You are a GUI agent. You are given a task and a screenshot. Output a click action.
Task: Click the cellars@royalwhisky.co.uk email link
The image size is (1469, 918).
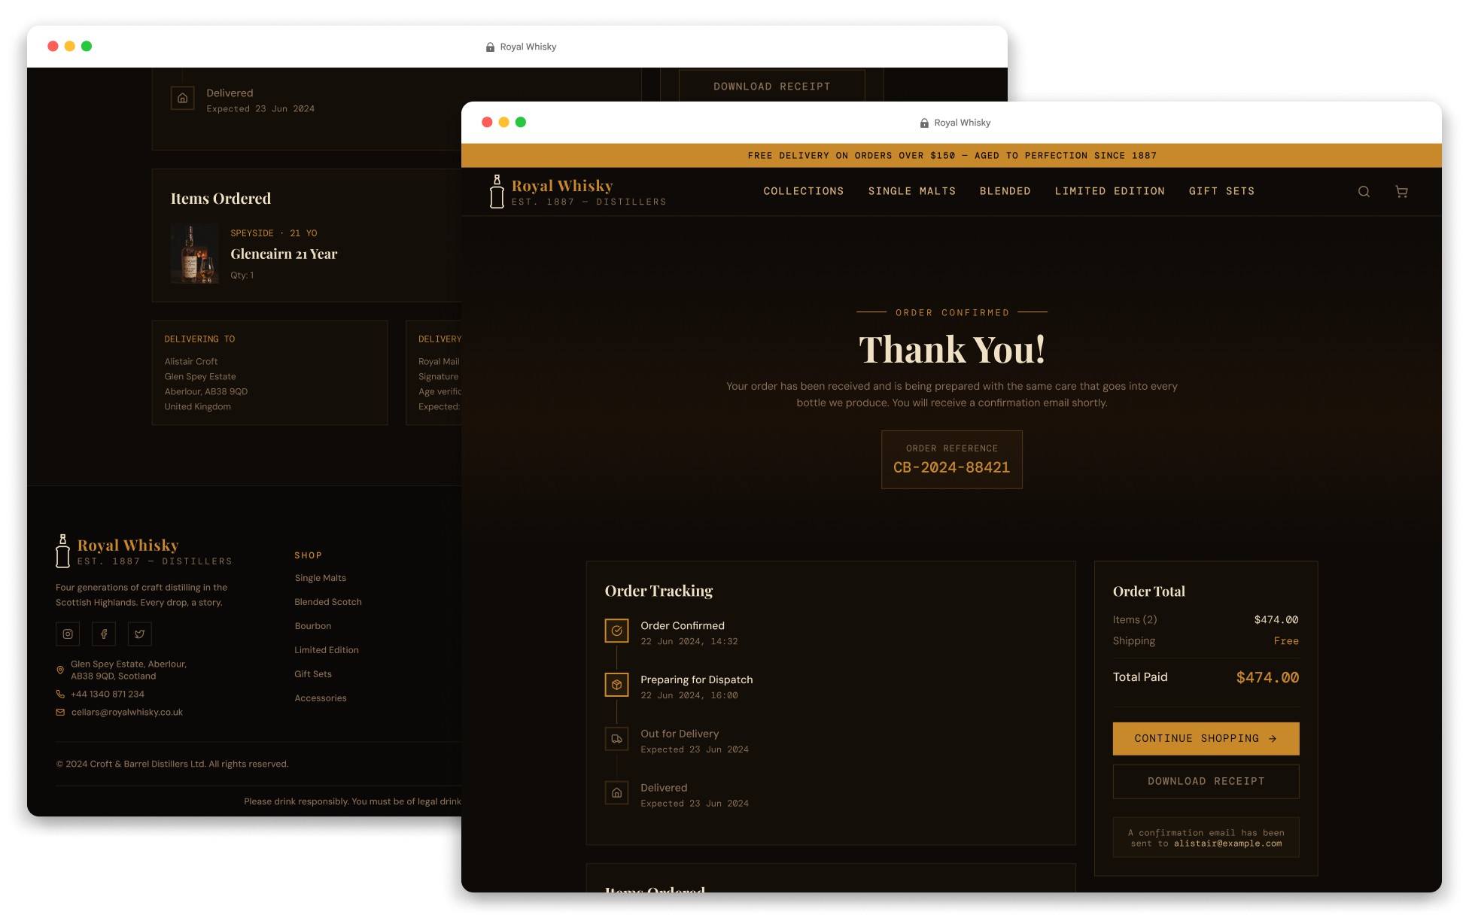[x=127, y=713]
